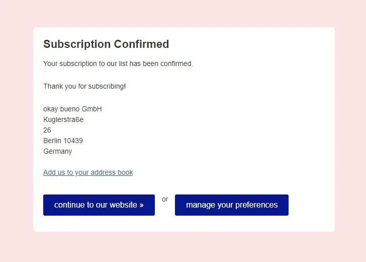366x262 pixels.
Task: Click the company name okay bueno
Action: point(61,109)
